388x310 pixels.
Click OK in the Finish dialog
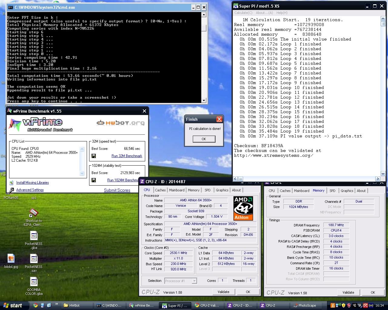coord(204,139)
